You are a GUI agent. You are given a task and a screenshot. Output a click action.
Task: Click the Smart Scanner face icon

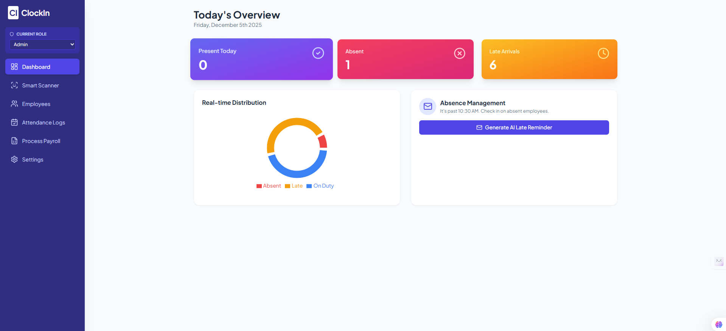tap(14, 85)
